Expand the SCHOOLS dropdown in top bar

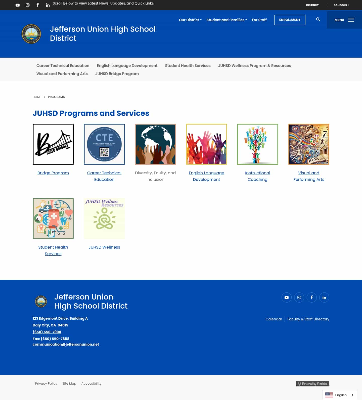(342, 5)
